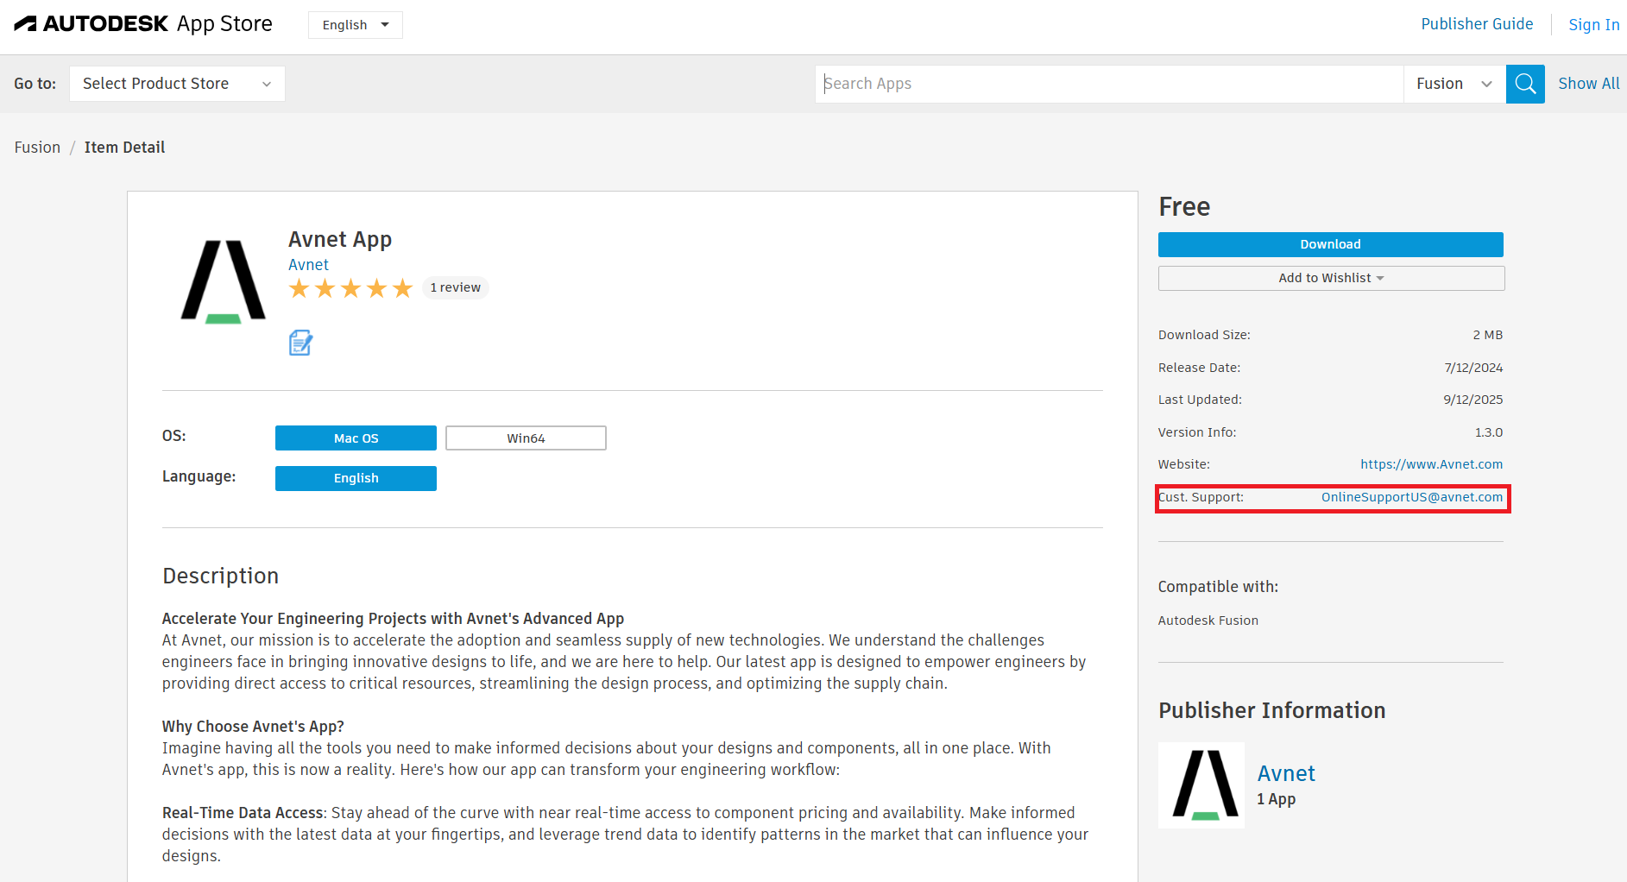1627x882 pixels.
Task: Expand the Select Product Store dropdown
Action: tap(176, 83)
